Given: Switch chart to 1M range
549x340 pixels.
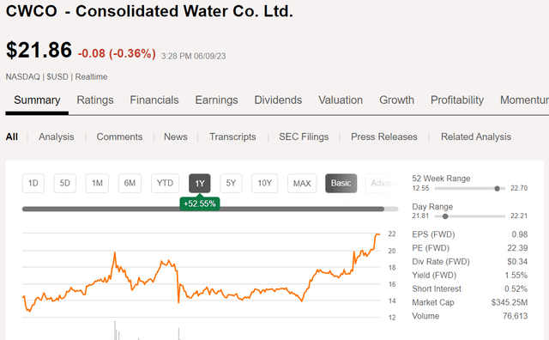Looking at the screenshot, I should [97, 184].
